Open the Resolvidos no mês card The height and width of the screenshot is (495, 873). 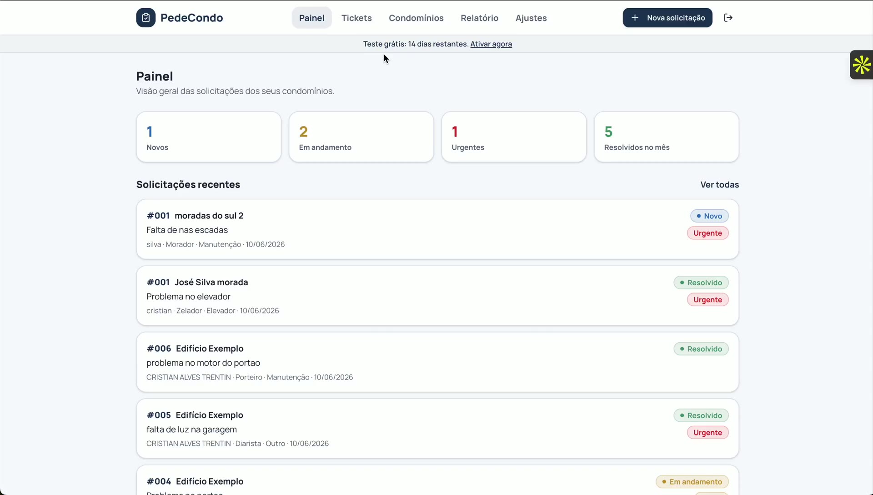tap(666, 137)
